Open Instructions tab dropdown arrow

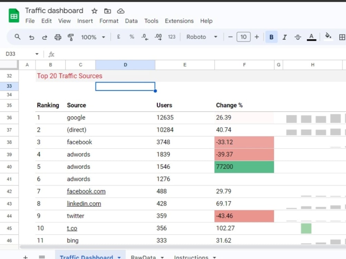coord(214,257)
